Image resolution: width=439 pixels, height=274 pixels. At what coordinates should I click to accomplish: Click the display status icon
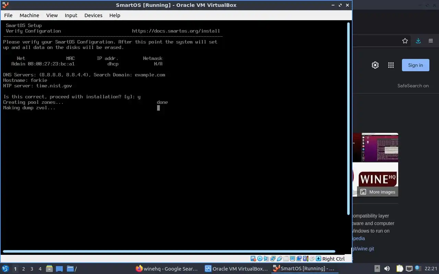[x=292, y=259]
